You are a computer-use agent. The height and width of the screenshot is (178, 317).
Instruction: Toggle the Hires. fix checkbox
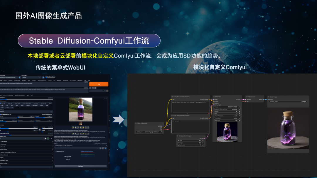point(0,115)
